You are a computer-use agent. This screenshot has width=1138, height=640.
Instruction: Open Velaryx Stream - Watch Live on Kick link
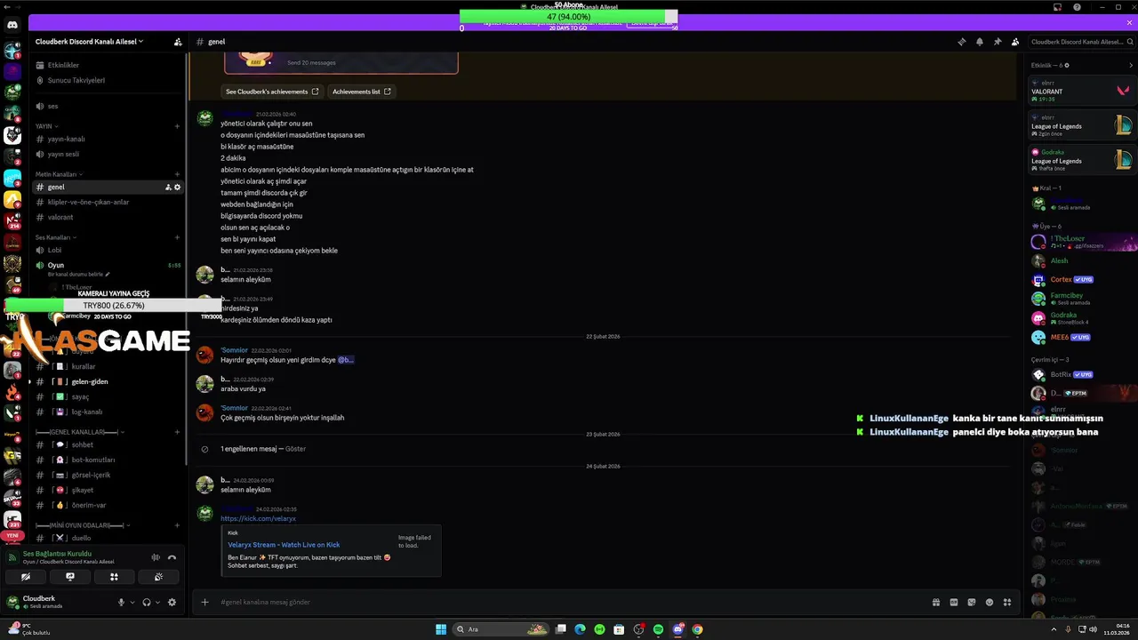pyautogui.click(x=284, y=545)
